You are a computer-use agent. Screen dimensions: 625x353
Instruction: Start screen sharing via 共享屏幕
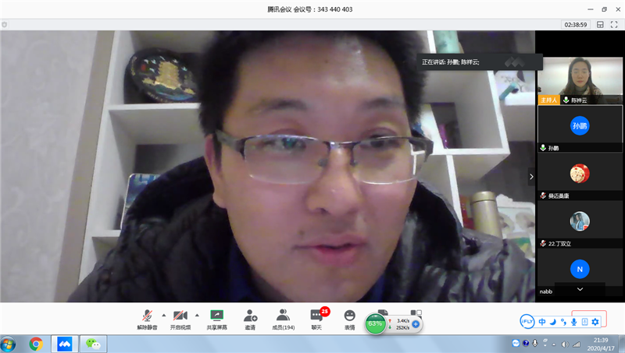(216, 318)
